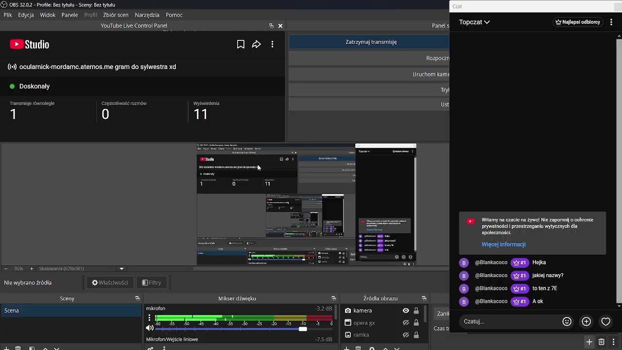Open the YouTube Studio three-dot menu

[272, 44]
